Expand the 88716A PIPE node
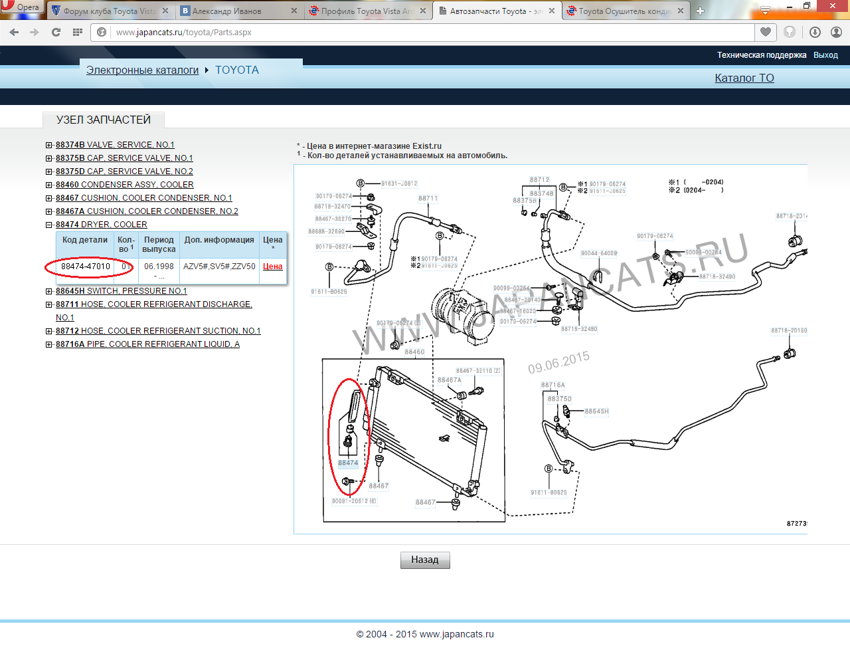850x654 pixels. (49, 344)
